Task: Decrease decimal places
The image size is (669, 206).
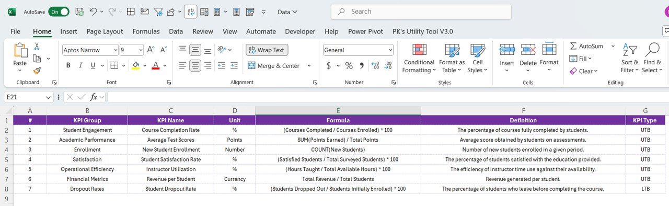Action: 387,65
